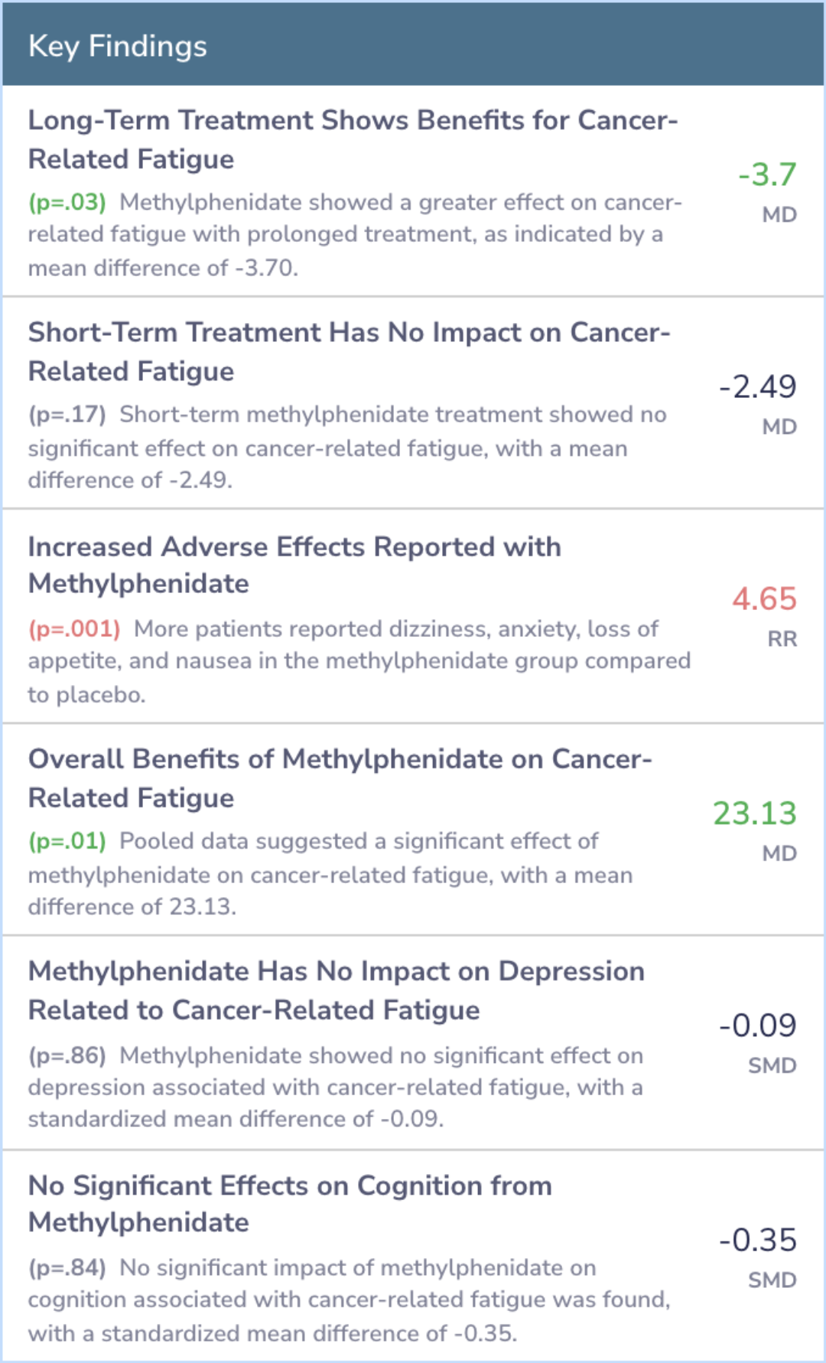Open No Significant Effects on Cognition finding
This screenshot has height=1363, width=826.
click(x=290, y=1203)
